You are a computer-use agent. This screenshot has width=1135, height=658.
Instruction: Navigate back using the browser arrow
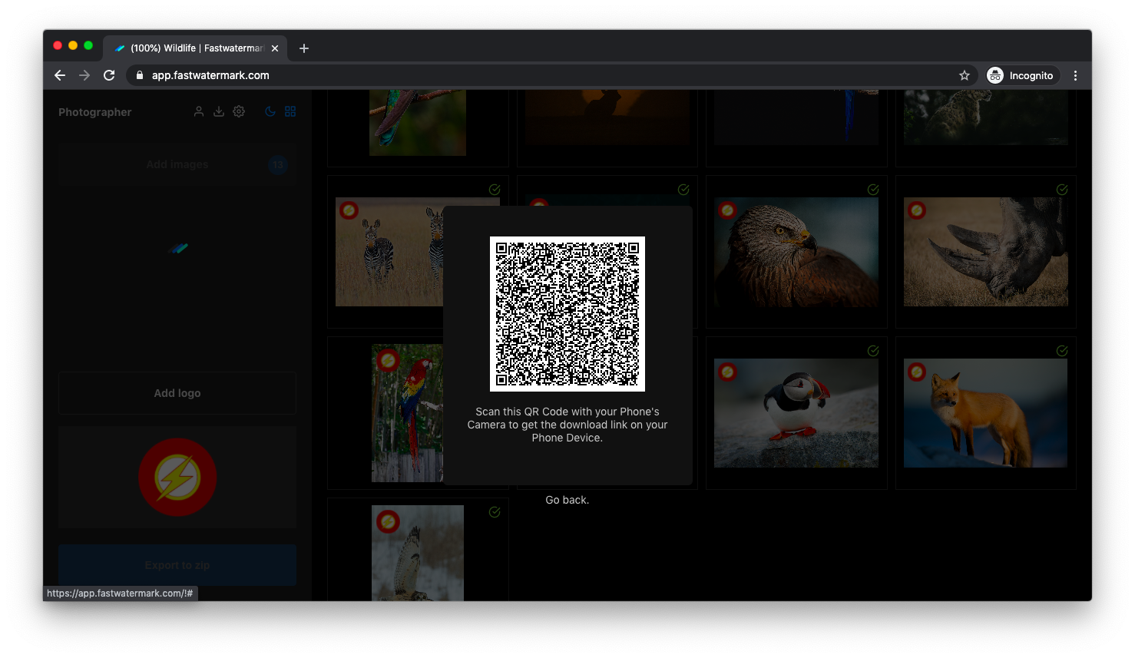coord(60,75)
